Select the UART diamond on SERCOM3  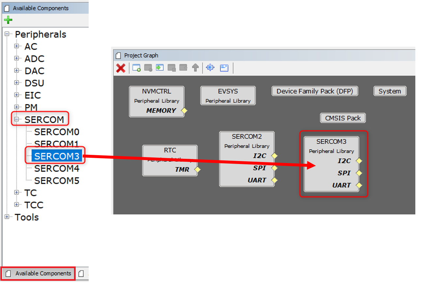359,185
